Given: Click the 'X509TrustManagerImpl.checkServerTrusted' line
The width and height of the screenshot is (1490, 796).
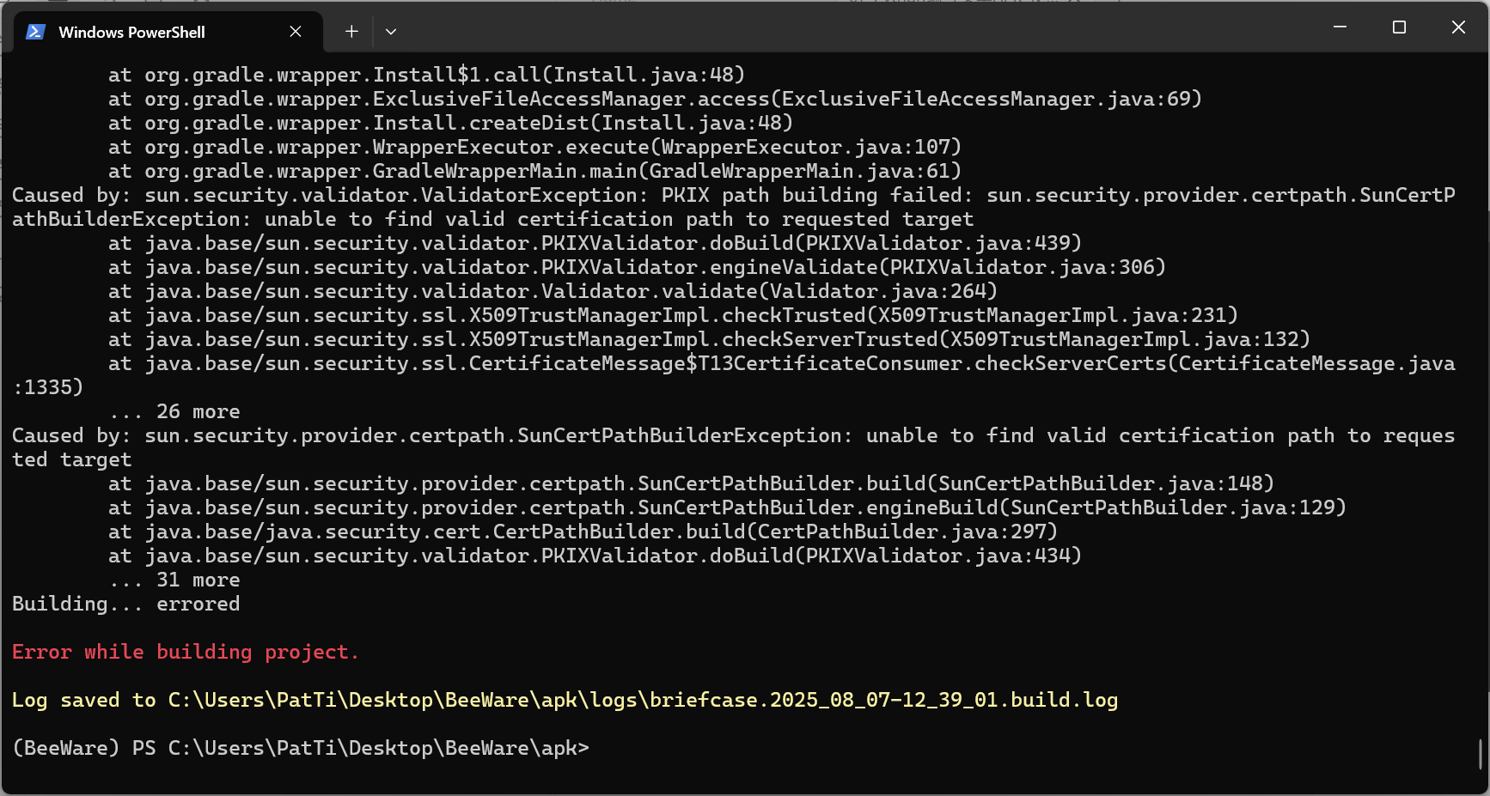Looking at the screenshot, I should click(x=709, y=339).
